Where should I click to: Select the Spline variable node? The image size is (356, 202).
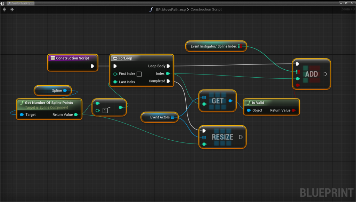click(53, 91)
